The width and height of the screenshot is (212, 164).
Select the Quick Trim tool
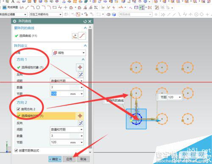point(103,8)
